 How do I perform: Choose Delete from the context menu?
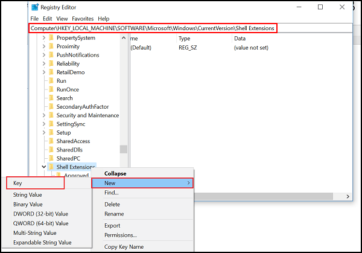tap(142, 204)
